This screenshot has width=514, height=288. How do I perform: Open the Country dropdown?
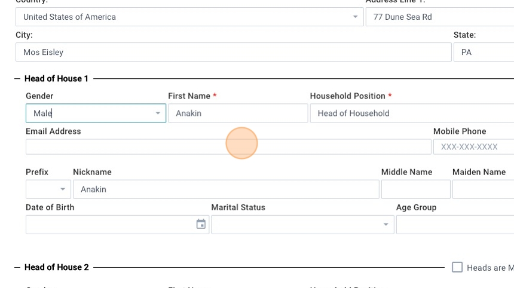click(x=356, y=17)
